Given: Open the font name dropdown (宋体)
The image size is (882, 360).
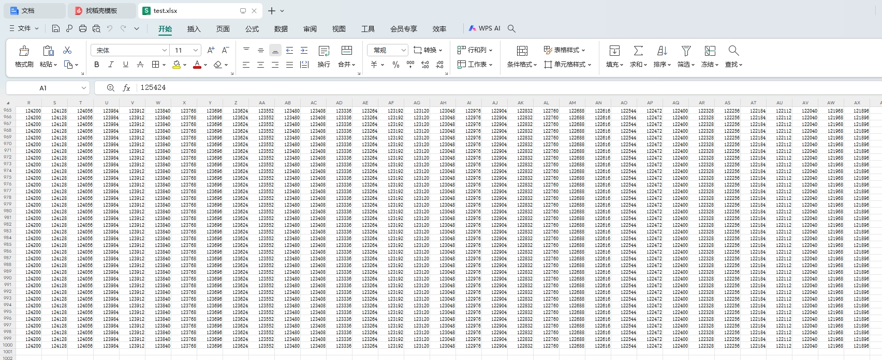Looking at the screenshot, I should tap(165, 50).
